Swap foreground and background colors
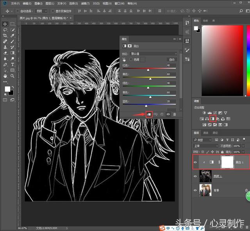 point(13,87)
